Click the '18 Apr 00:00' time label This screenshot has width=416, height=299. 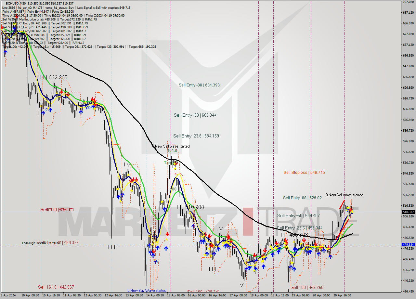click(x=259, y=295)
